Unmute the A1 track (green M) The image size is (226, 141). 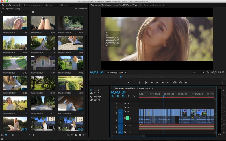[x=128, y=118]
